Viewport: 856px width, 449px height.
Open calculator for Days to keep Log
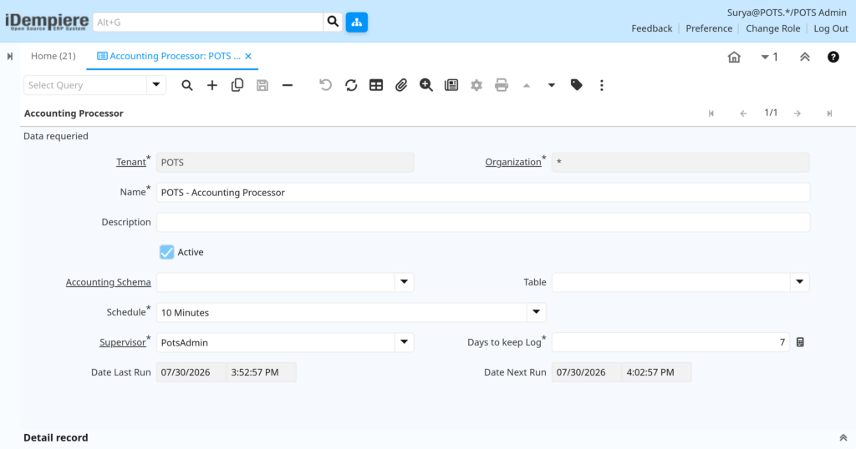click(x=800, y=342)
